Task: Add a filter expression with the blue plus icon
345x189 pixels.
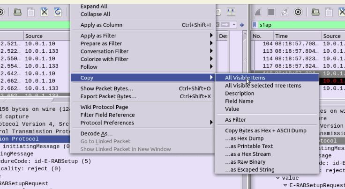Action: pos(242,25)
